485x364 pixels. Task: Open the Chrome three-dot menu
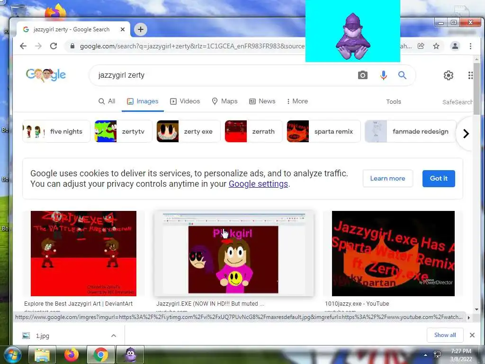click(470, 46)
